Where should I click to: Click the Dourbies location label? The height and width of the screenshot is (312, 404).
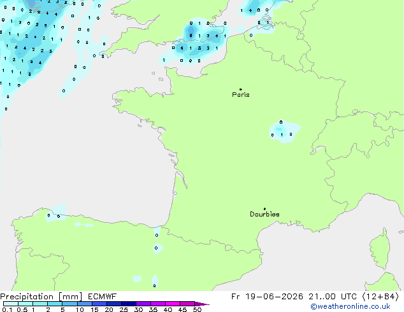coord(264,214)
